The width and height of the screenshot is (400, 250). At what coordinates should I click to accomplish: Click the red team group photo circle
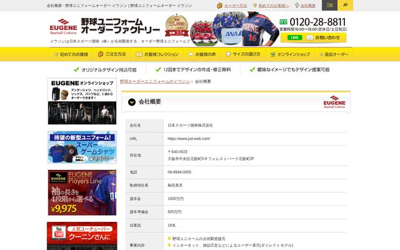click(203, 32)
